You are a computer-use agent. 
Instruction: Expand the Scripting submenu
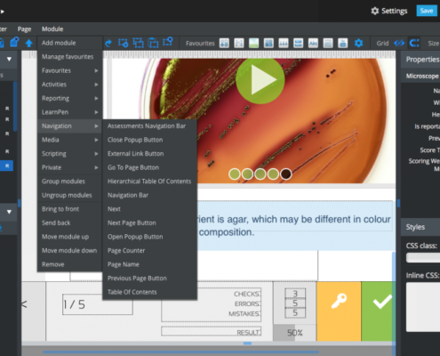coord(70,154)
